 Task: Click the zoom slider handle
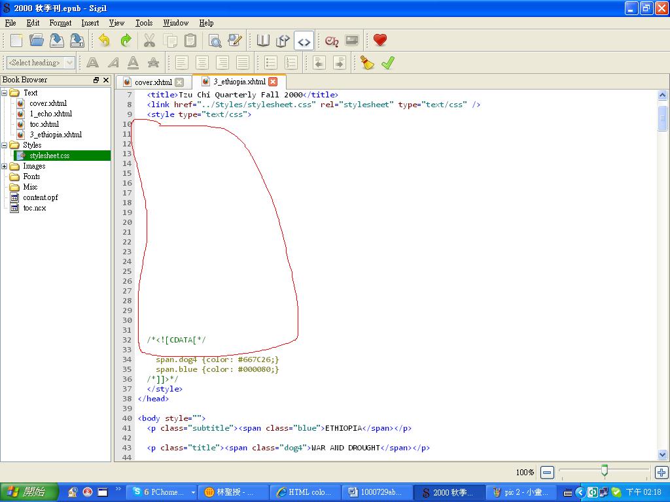[605, 471]
